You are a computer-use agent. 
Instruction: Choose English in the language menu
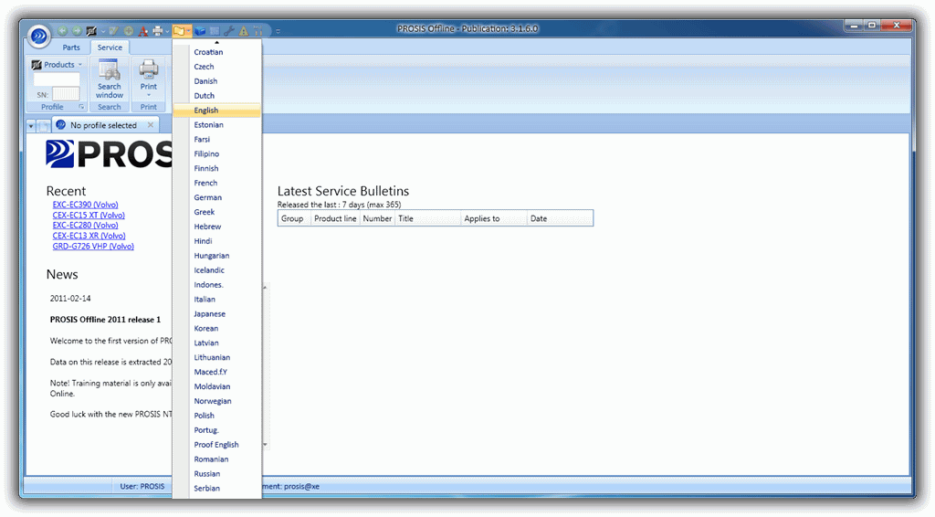pyautogui.click(x=217, y=111)
